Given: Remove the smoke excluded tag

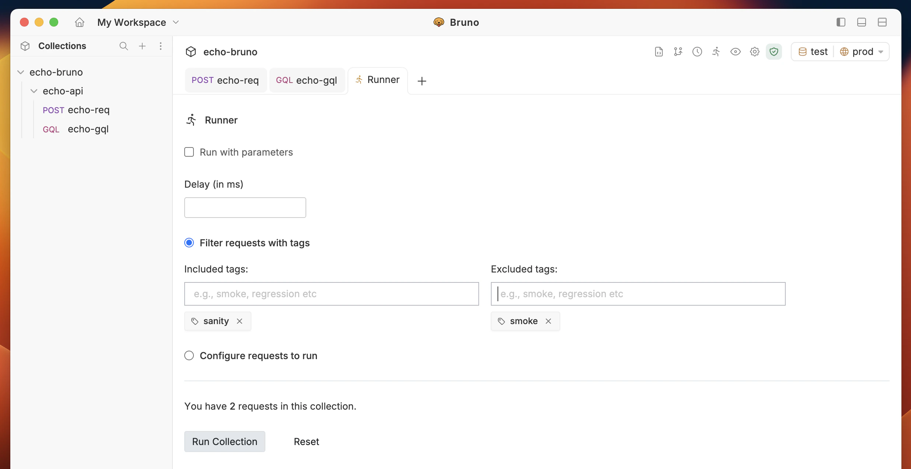Looking at the screenshot, I should click(548, 321).
